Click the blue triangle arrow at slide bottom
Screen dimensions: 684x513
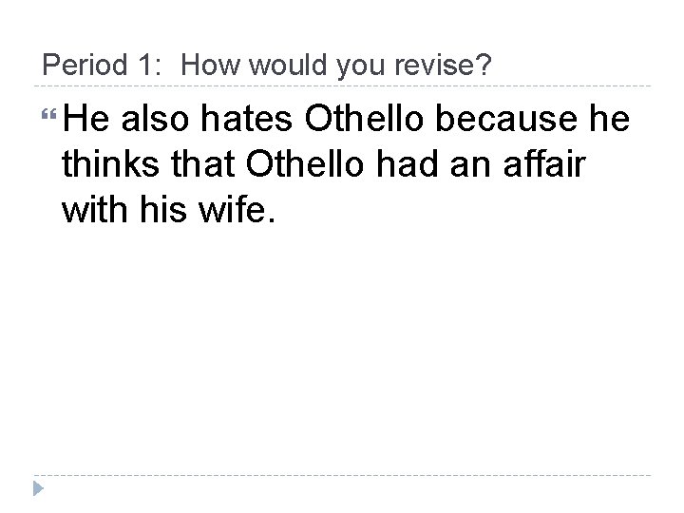[37, 489]
